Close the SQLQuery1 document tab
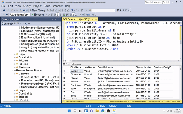 click(x=96, y=19)
